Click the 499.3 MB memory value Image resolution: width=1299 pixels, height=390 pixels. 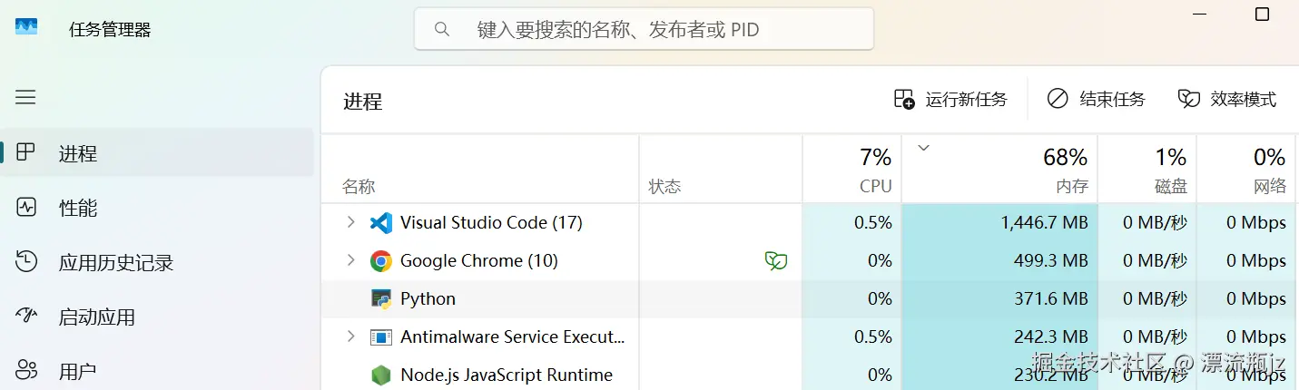pos(1050,261)
